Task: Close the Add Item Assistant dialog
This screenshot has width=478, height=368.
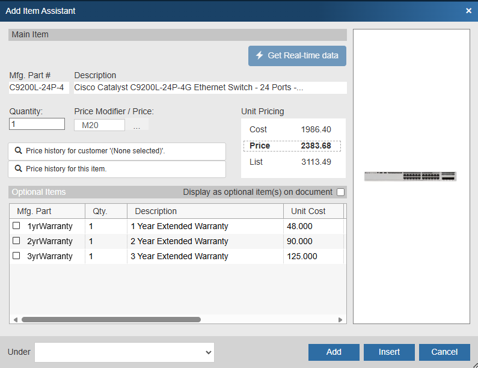Action: pyautogui.click(x=468, y=11)
